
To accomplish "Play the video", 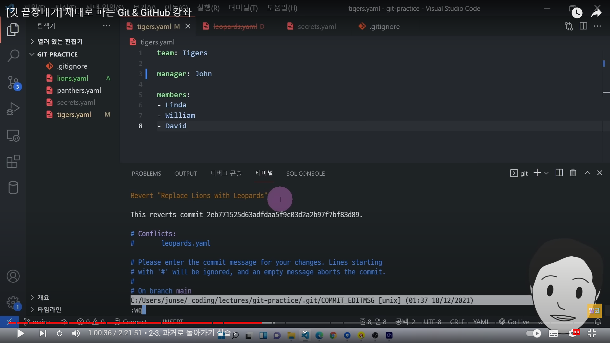I will (21, 333).
